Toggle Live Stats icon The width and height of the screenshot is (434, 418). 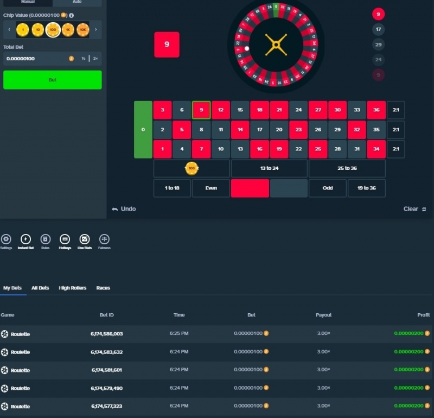click(x=85, y=239)
